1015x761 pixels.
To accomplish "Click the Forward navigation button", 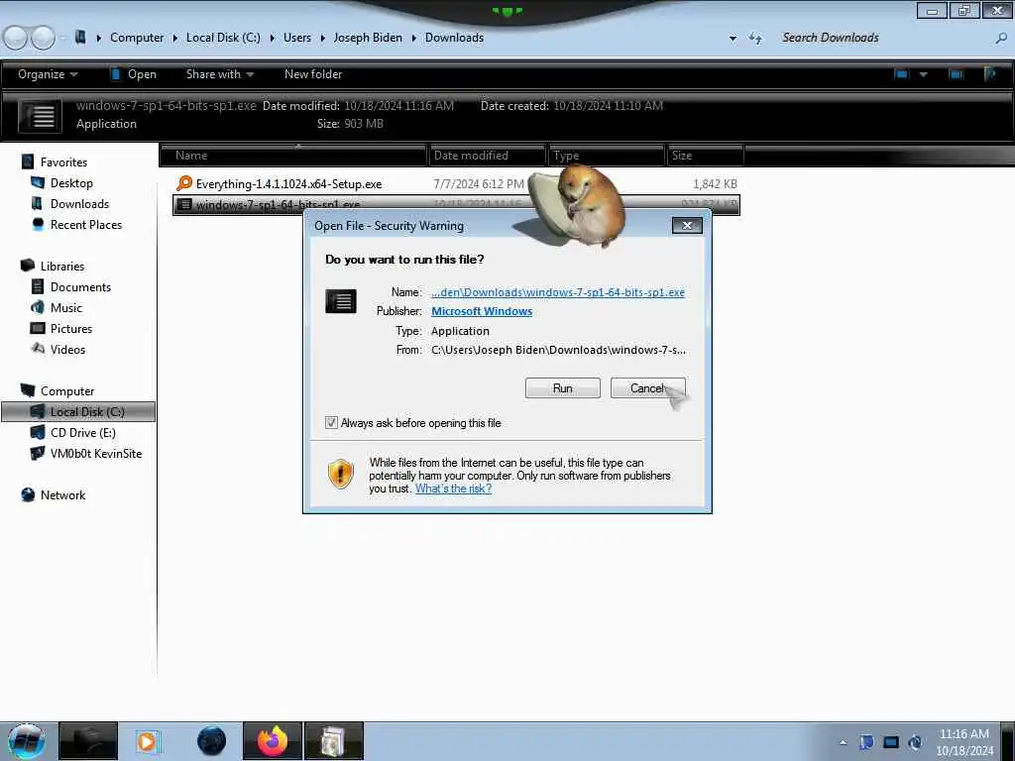I will (43, 38).
